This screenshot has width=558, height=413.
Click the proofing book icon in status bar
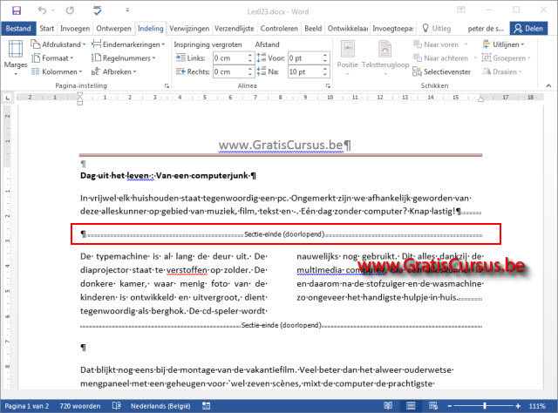coord(117,406)
